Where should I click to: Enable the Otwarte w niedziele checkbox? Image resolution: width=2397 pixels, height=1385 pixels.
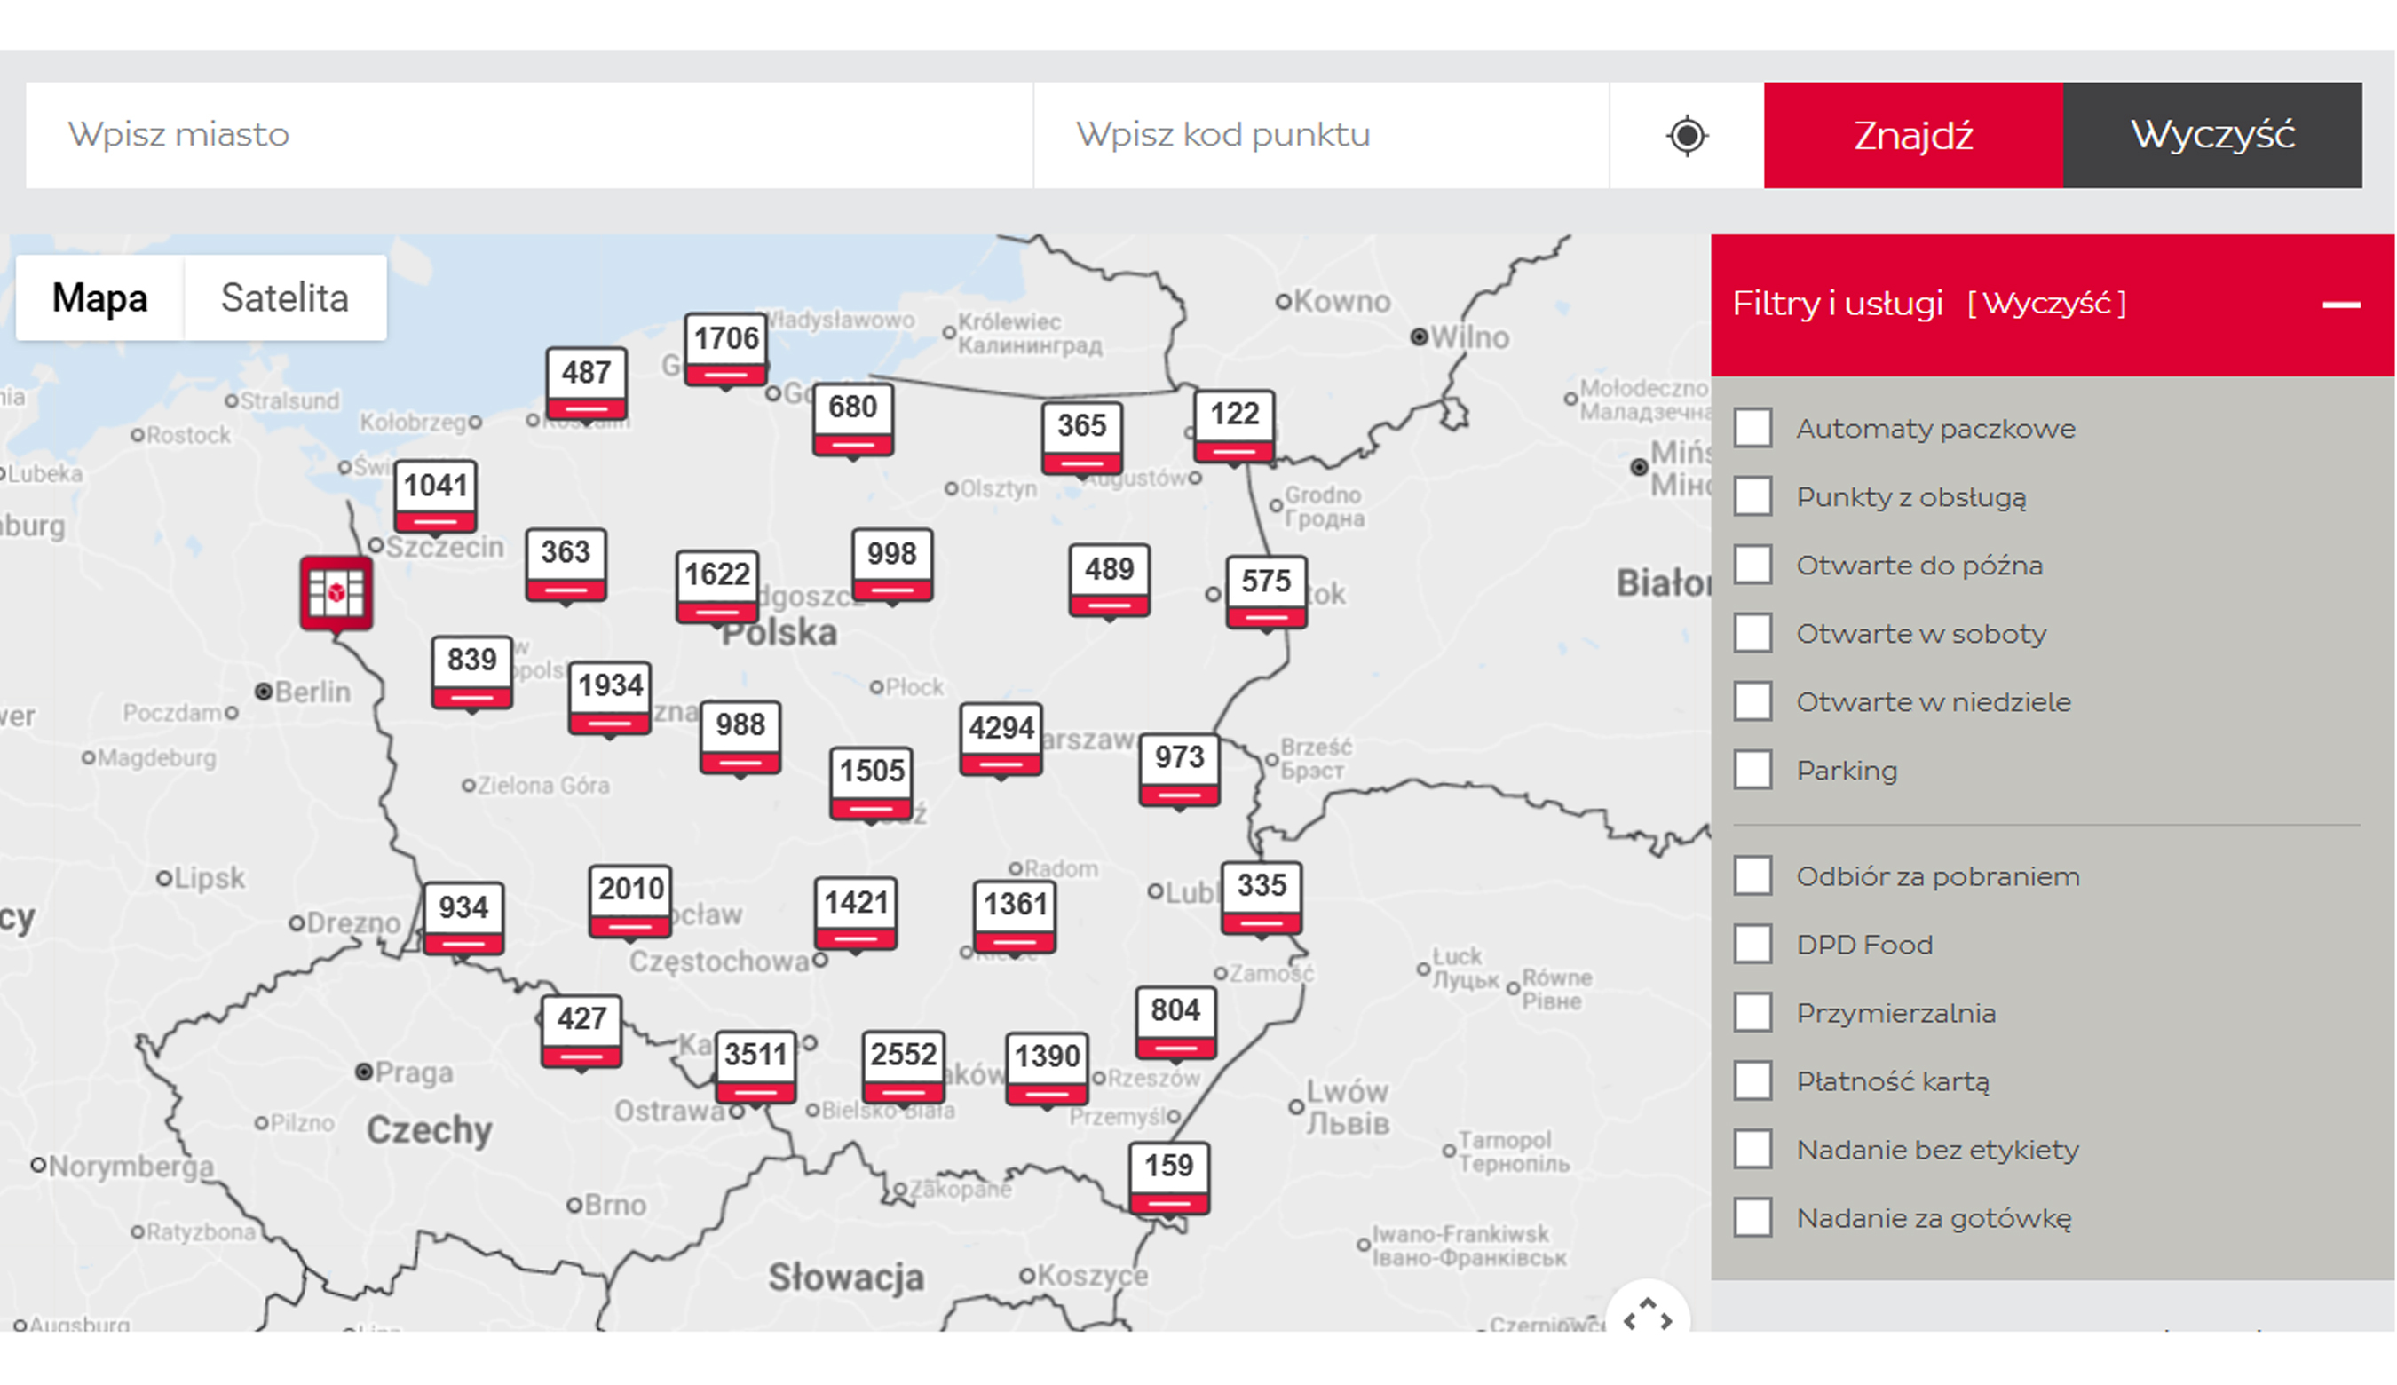pos(1752,702)
